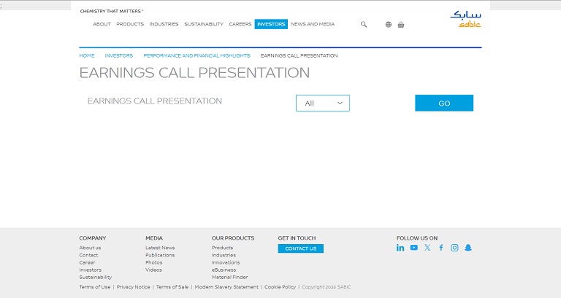This screenshot has height=298, width=561.
Task: Click the globe language icon
Action: coord(389,24)
